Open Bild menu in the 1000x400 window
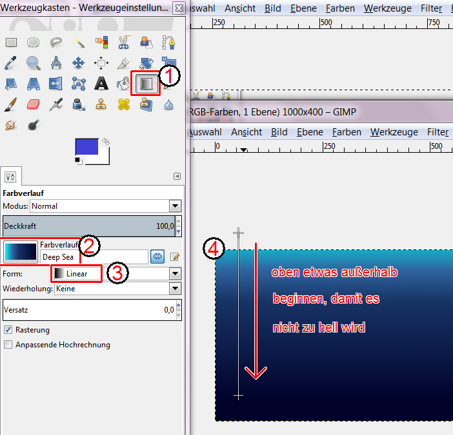 [279, 132]
